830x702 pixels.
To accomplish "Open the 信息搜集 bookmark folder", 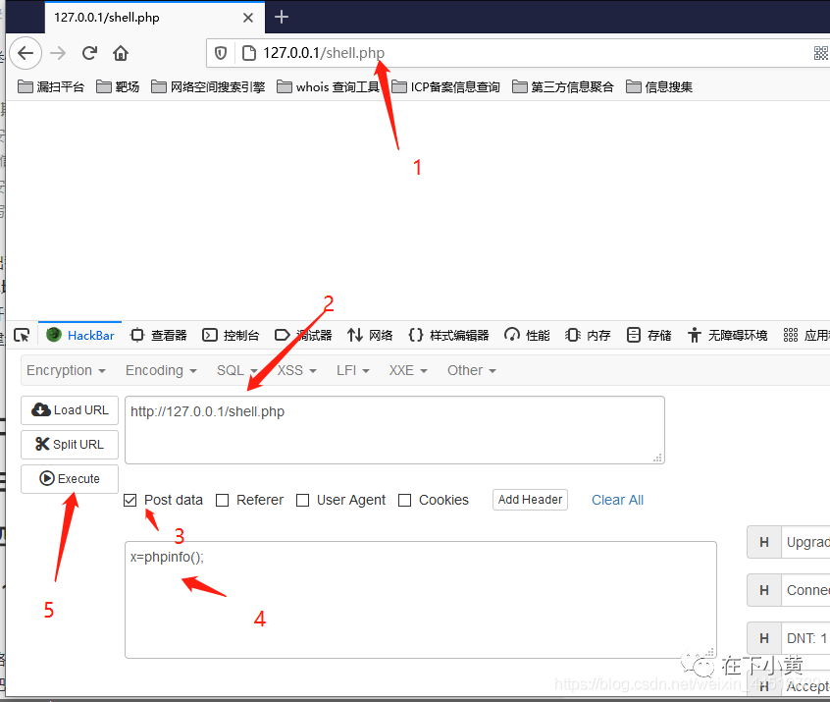I will [659, 86].
